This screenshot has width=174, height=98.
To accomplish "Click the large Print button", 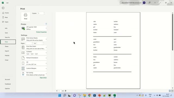I will (26, 17).
